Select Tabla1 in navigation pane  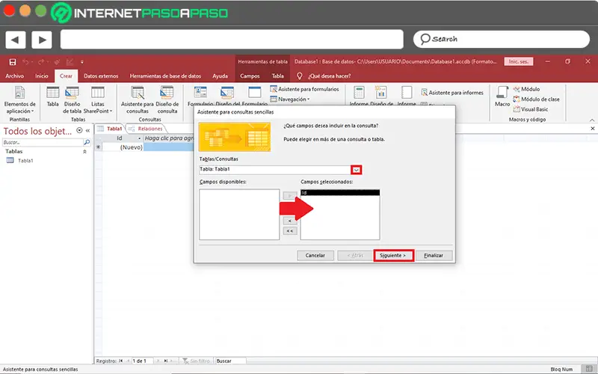point(25,160)
